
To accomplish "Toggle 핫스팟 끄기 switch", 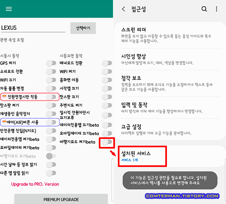I will tap(107, 97).
